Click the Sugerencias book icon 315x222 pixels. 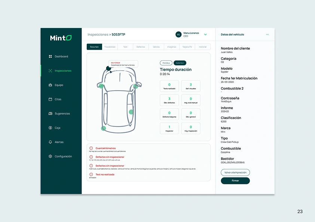pos(50,113)
